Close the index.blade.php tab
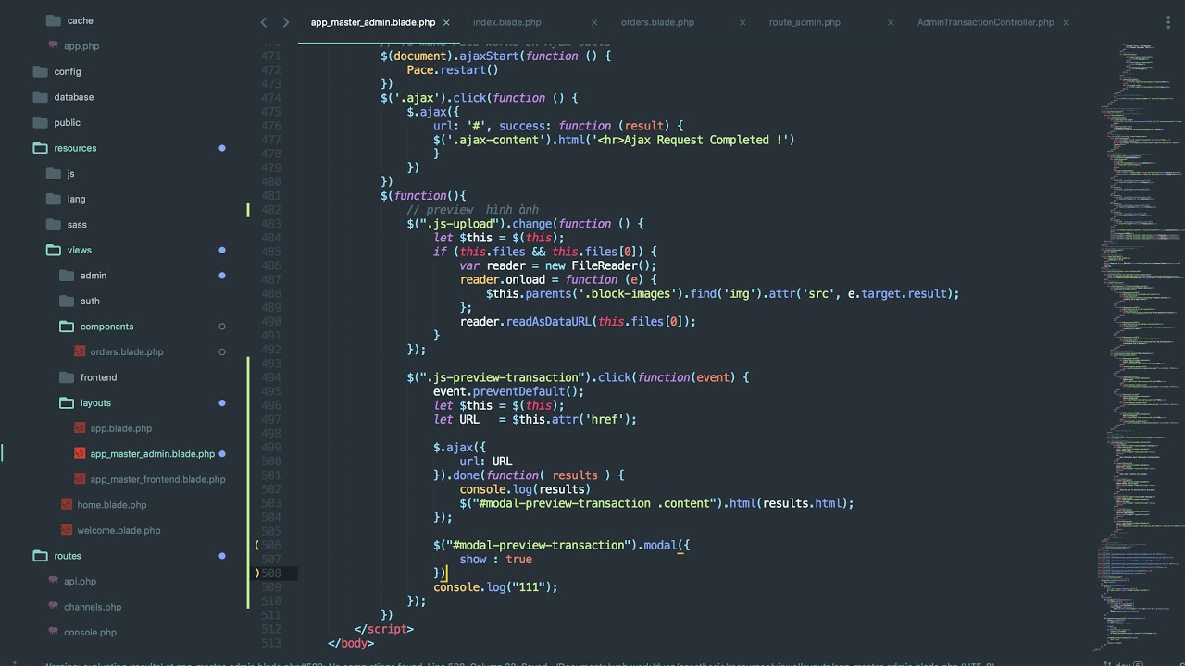 pos(594,22)
